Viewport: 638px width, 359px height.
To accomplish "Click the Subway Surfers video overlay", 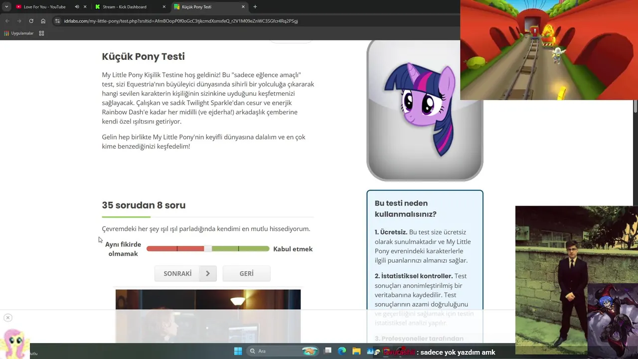I will tap(549, 50).
